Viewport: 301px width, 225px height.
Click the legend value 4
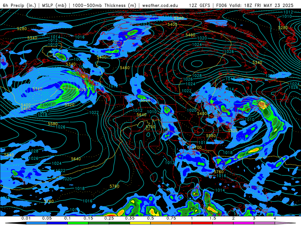pyautogui.click(x=275, y=218)
